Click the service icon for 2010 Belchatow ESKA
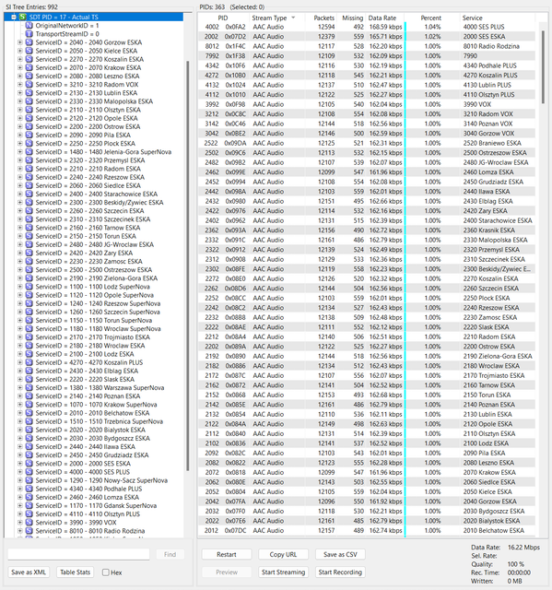 [29, 413]
